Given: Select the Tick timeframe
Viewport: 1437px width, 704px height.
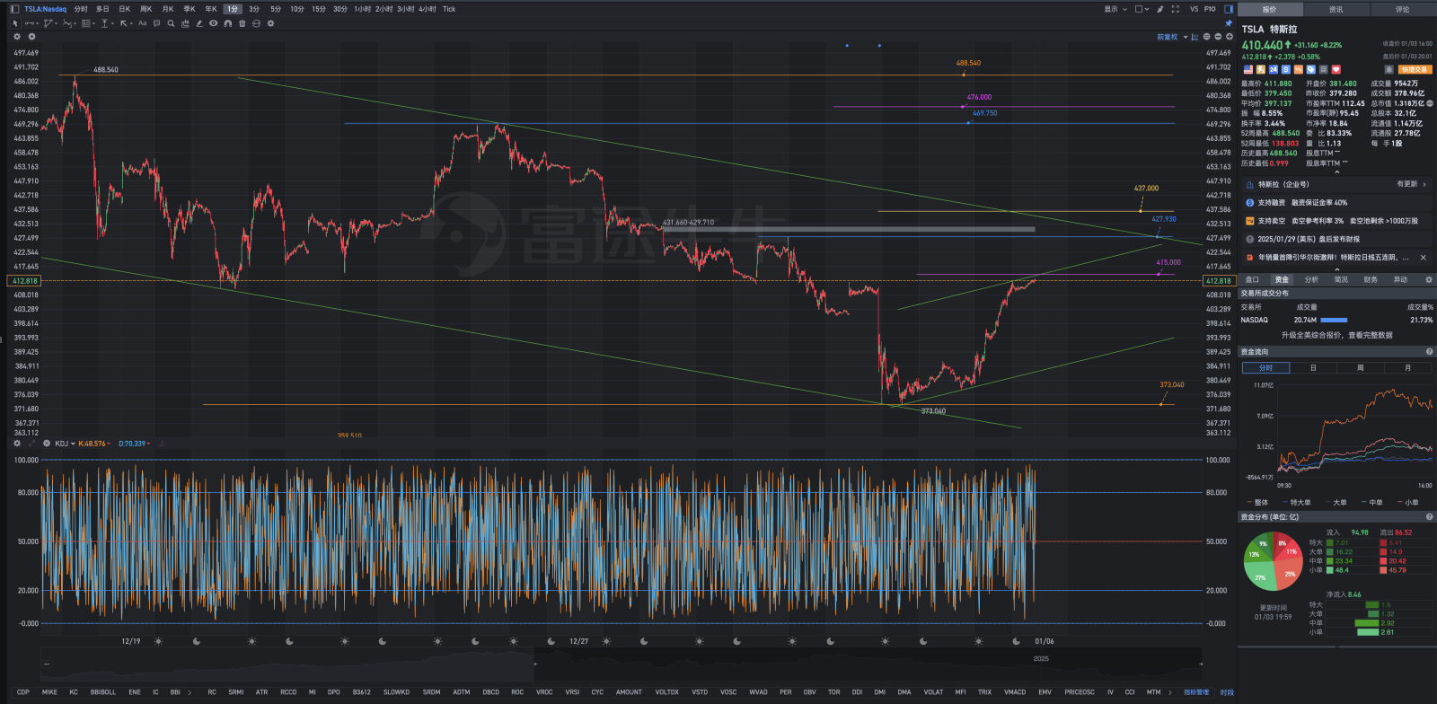Looking at the screenshot, I should coord(449,9).
